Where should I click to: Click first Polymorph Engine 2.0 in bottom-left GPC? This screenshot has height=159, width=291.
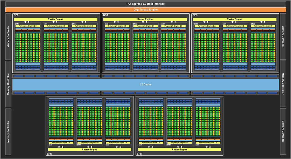[x=61, y=143]
